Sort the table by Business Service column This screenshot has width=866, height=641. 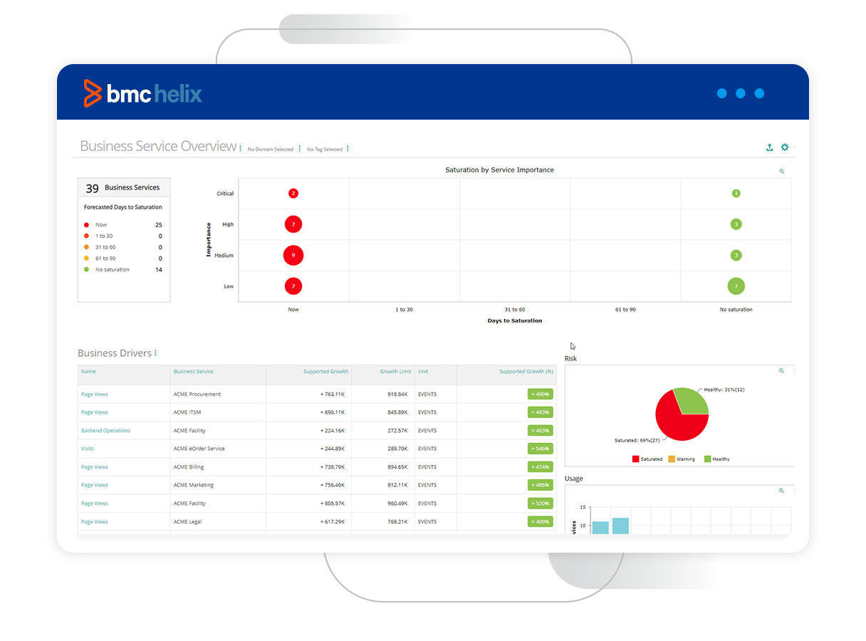pyautogui.click(x=194, y=372)
